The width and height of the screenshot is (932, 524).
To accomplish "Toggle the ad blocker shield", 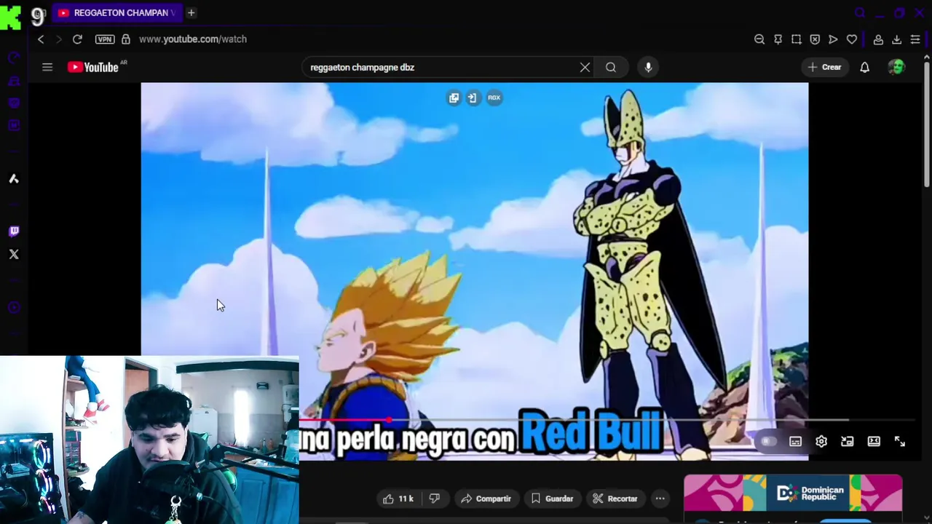I will click(x=815, y=39).
